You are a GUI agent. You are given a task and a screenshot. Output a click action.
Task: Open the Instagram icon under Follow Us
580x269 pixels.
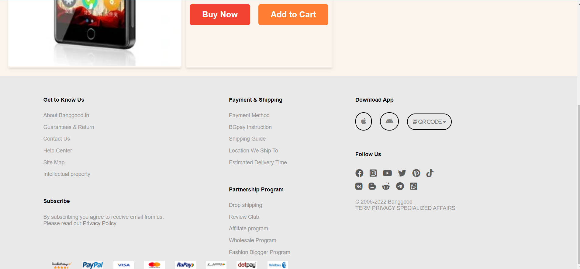(x=373, y=173)
